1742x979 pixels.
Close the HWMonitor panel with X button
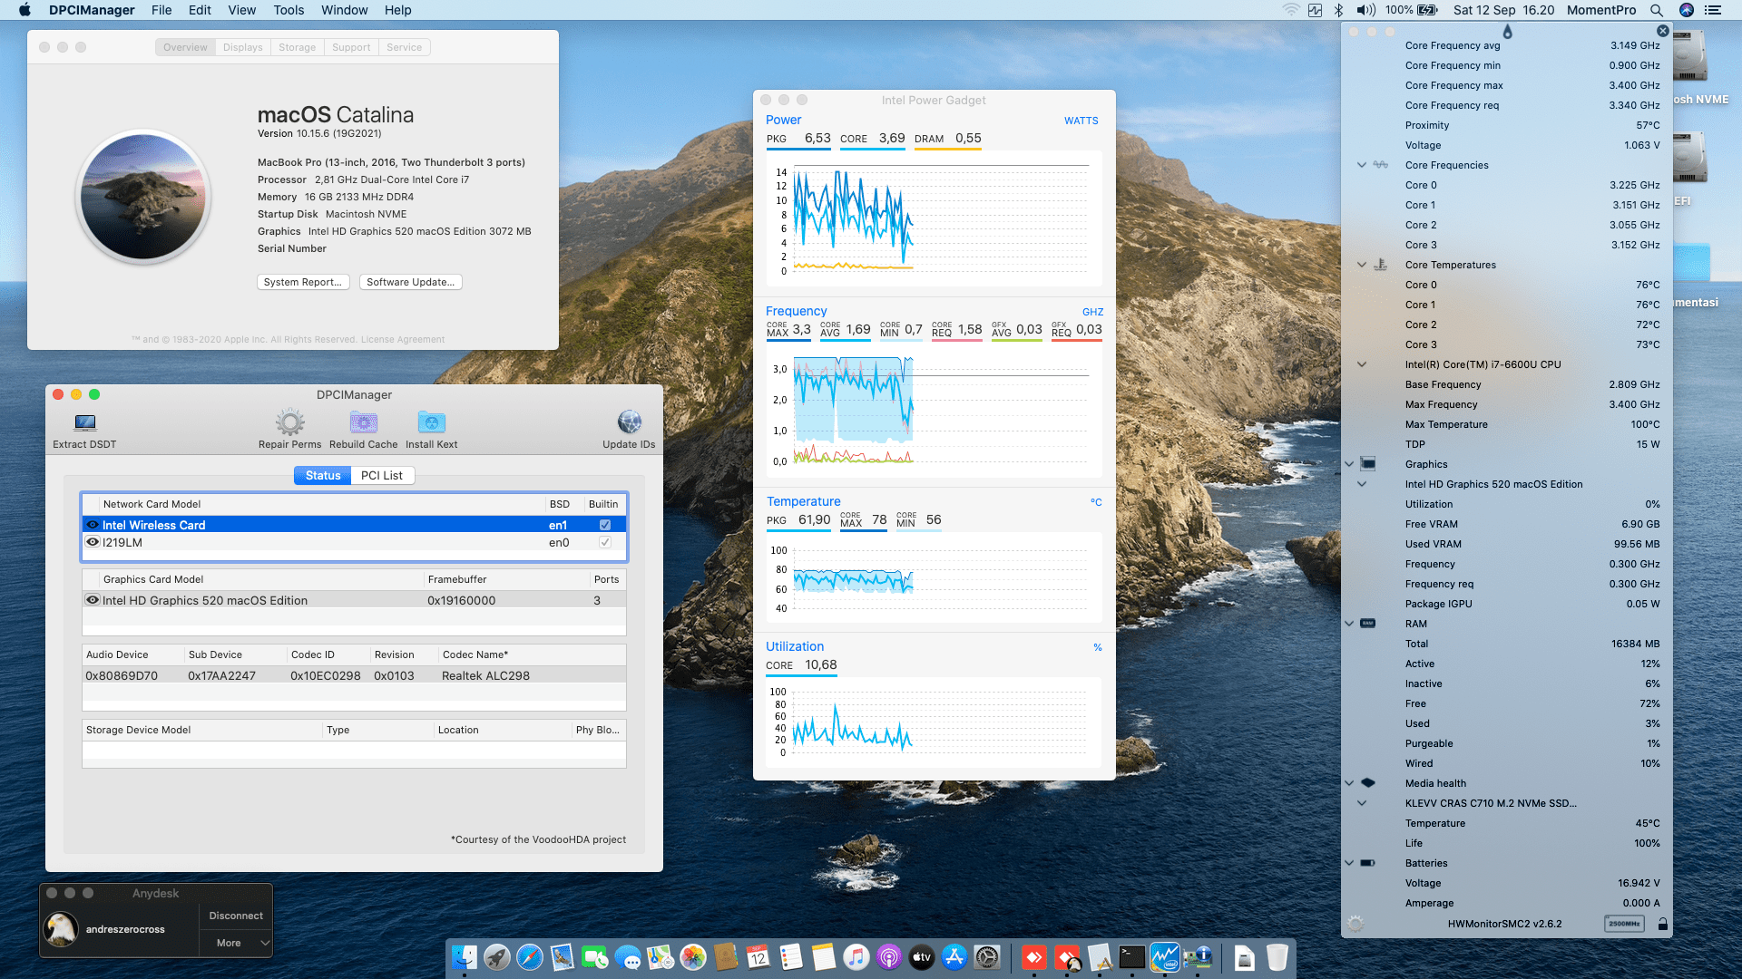point(1663,31)
